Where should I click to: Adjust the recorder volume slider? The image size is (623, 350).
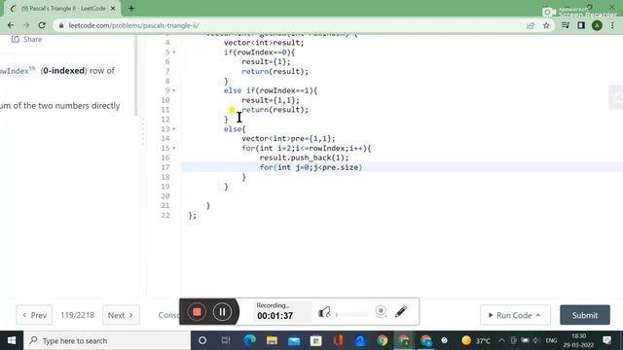[x=352, y=314]
